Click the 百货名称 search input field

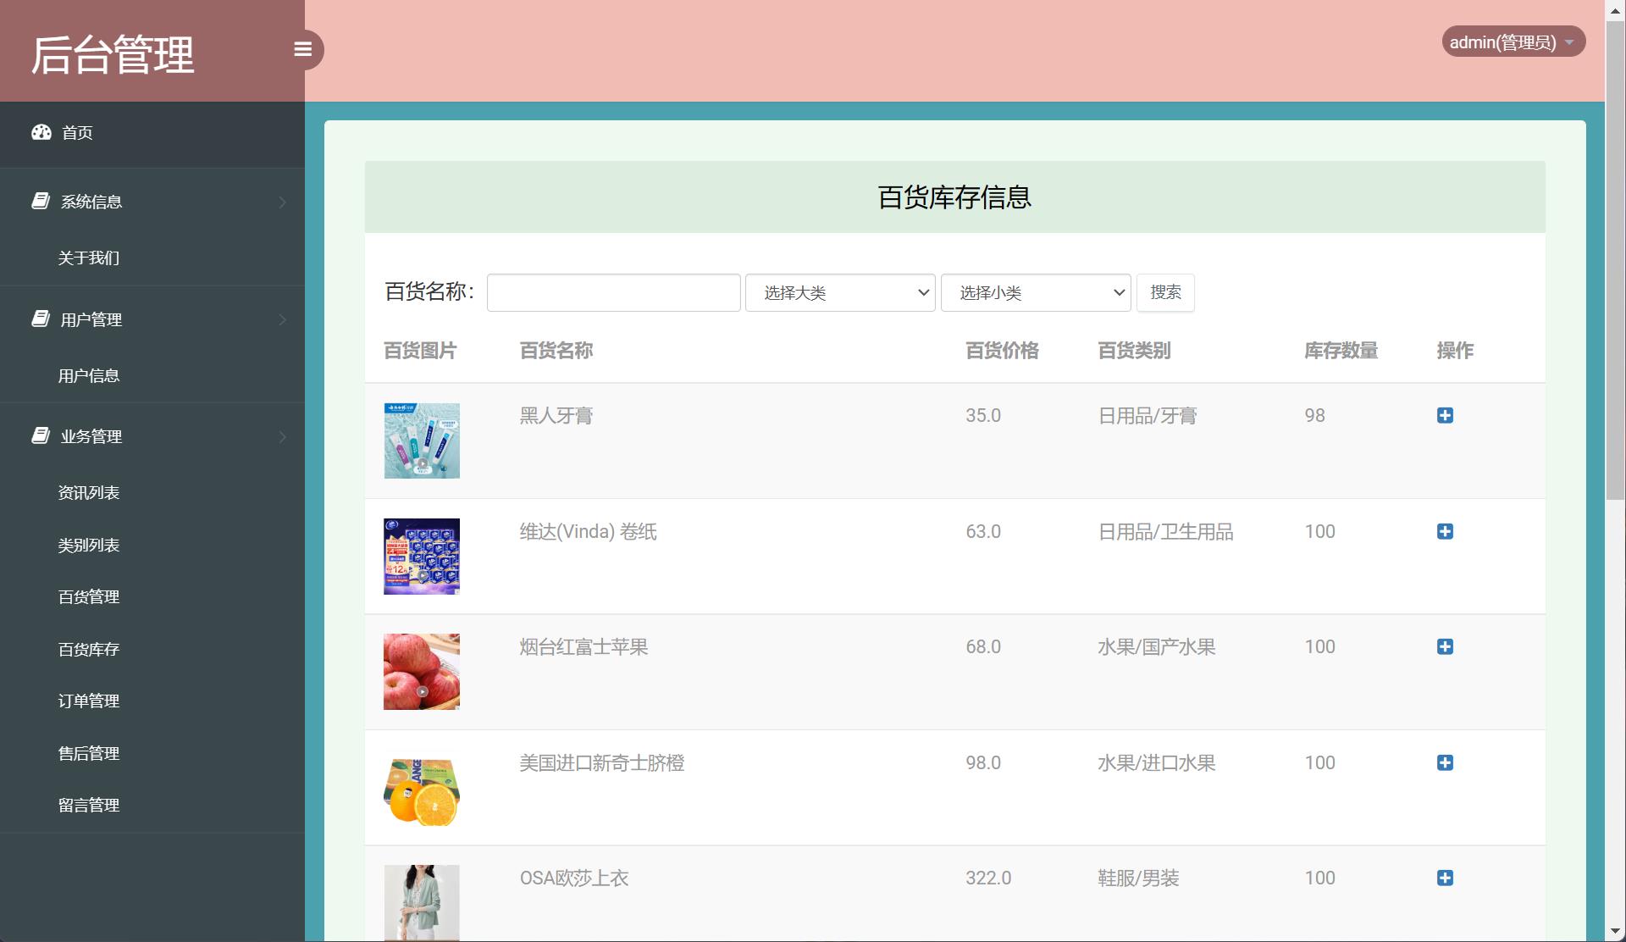[x=612, y=292]
